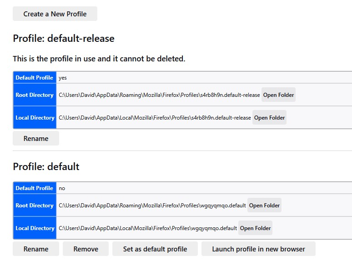Click the 'Profile: default' heading

click(46, 167)
